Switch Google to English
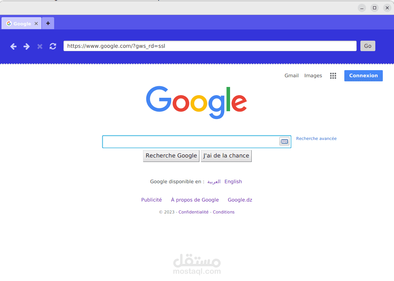 point(233,182)
